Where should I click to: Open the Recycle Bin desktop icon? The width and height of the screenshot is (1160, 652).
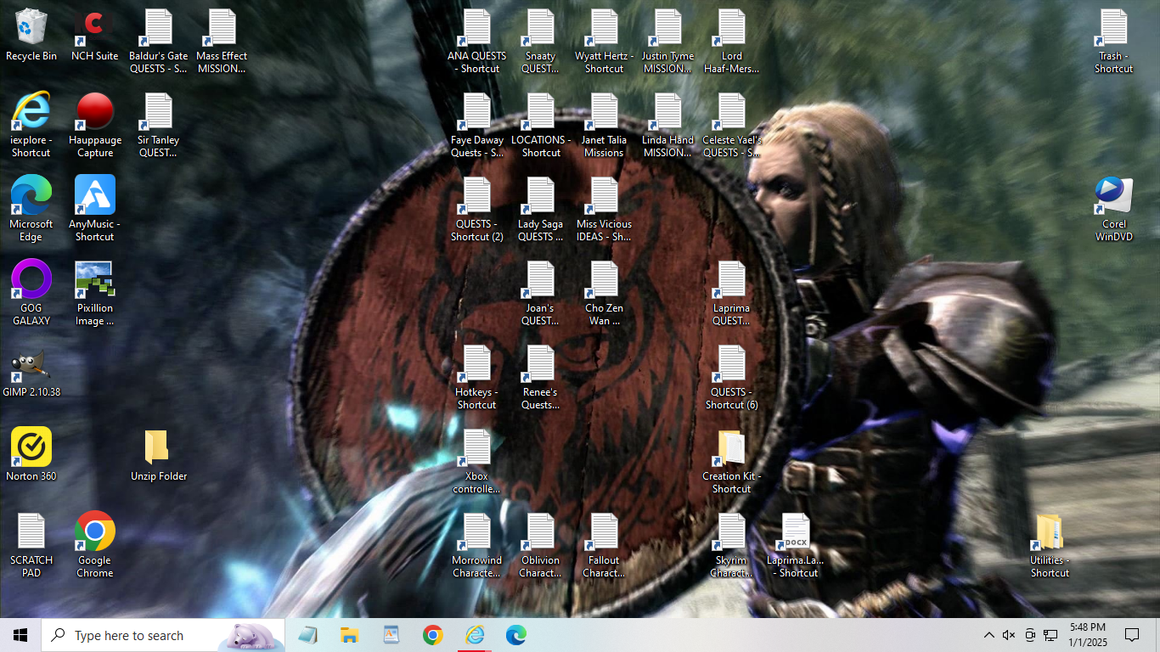pos(31,35)
